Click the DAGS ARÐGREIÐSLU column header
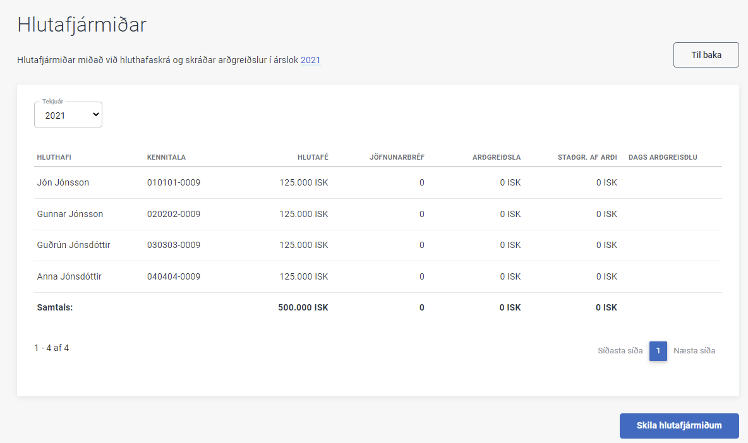 663,157
